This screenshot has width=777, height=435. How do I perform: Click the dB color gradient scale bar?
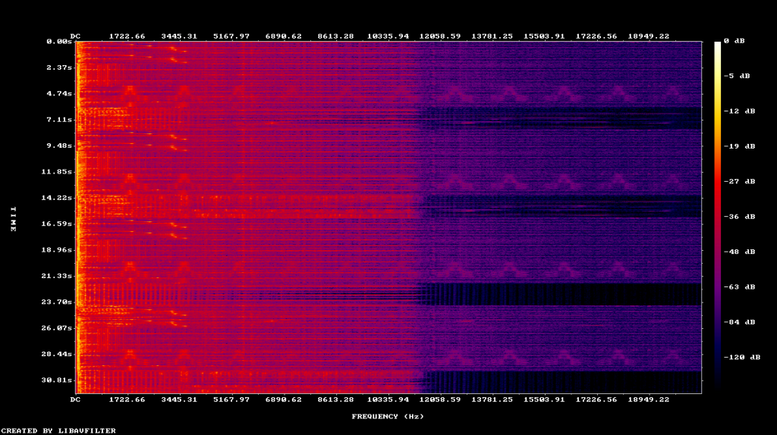[718, 217]
